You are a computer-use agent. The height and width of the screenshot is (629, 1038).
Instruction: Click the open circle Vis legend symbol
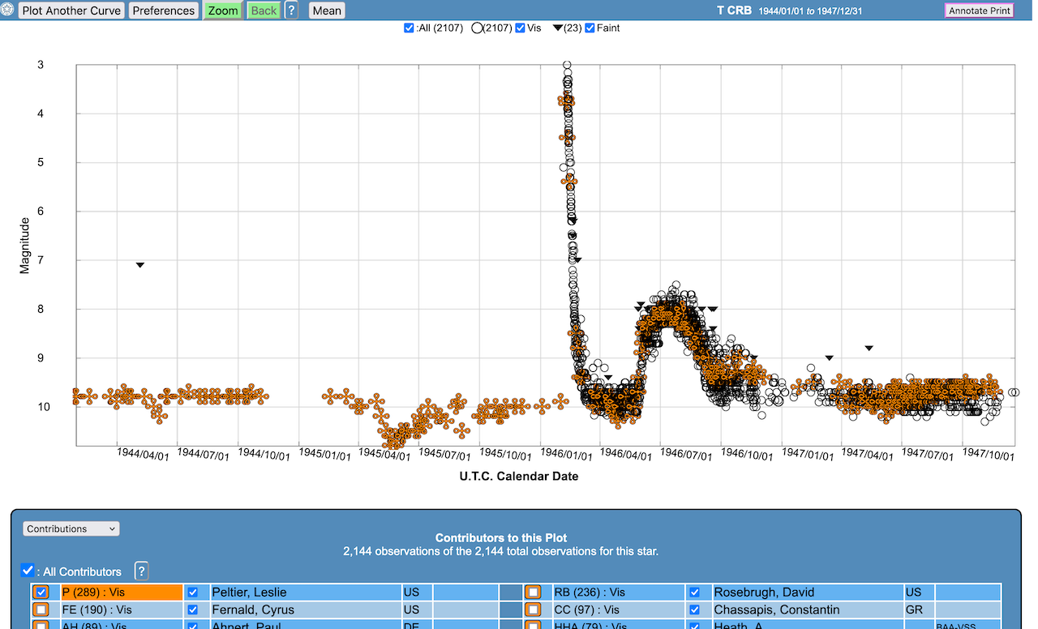coord(477,28)
